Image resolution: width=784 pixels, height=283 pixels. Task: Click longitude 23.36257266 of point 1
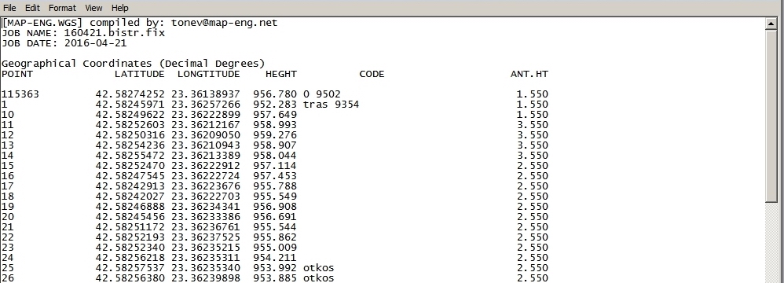(x=206, y=105)
